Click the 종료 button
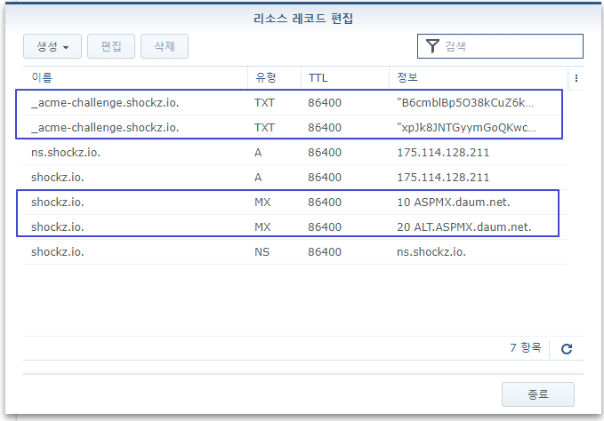The image size is (604, 421). (537, 394)
